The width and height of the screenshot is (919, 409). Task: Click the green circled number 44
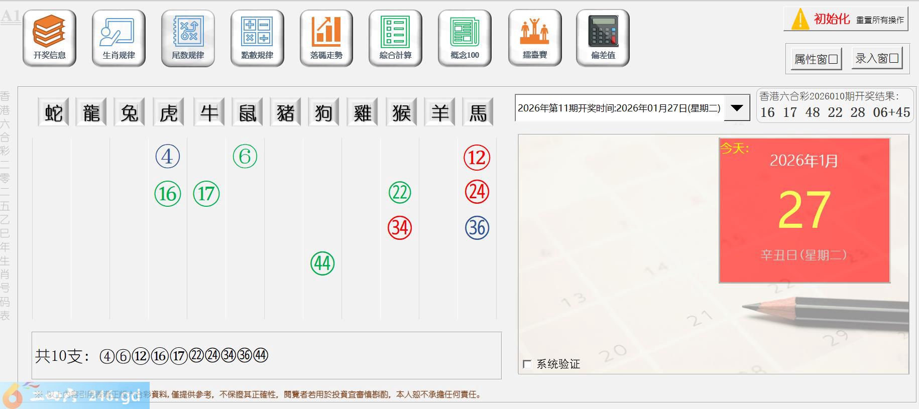click(x=322, y=263)
